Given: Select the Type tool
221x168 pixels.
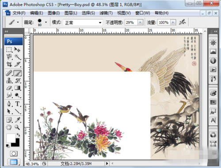Looking at the screenshot, I should point(17,104).
